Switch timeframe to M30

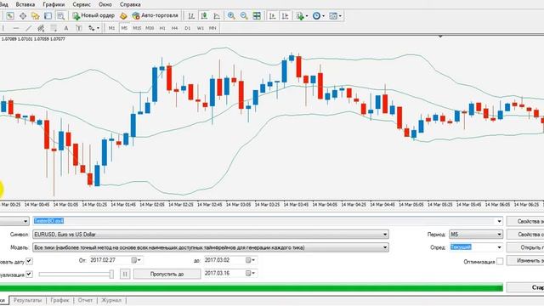coord(150,28)
